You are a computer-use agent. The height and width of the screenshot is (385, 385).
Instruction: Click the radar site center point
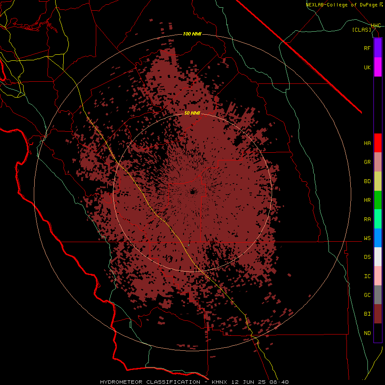192,192
